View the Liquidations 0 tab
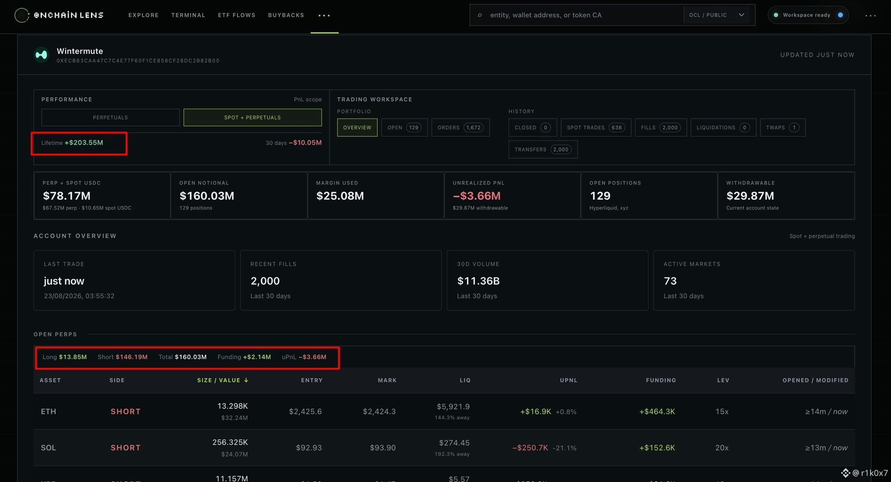 pos(723,127)
